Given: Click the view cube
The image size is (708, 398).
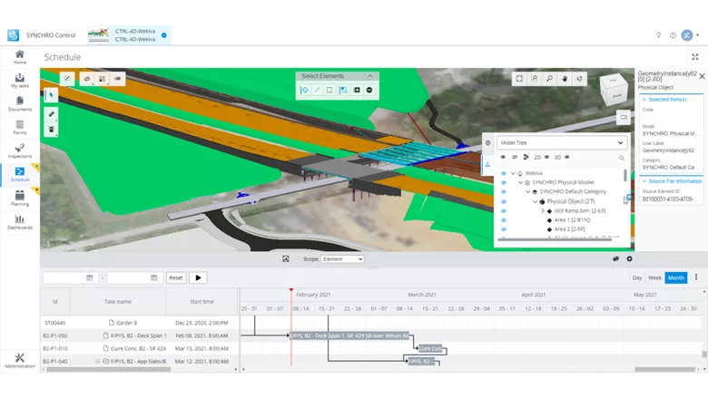Looking at the screenshot, I should click(614, 90).
